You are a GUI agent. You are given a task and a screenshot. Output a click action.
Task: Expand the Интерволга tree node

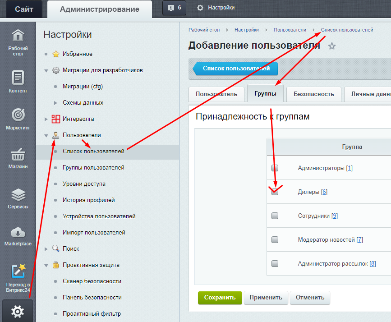(x=46, y=119)
